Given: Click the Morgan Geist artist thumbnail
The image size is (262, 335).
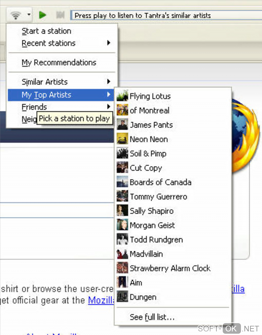Looking at the screenshot, I should (122, 225).
